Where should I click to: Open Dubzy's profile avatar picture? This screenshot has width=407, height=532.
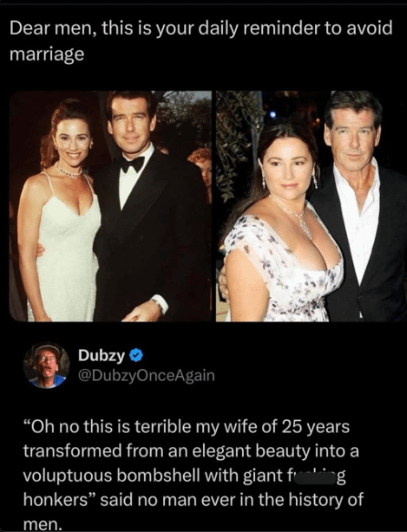click(x=46, y=365)
